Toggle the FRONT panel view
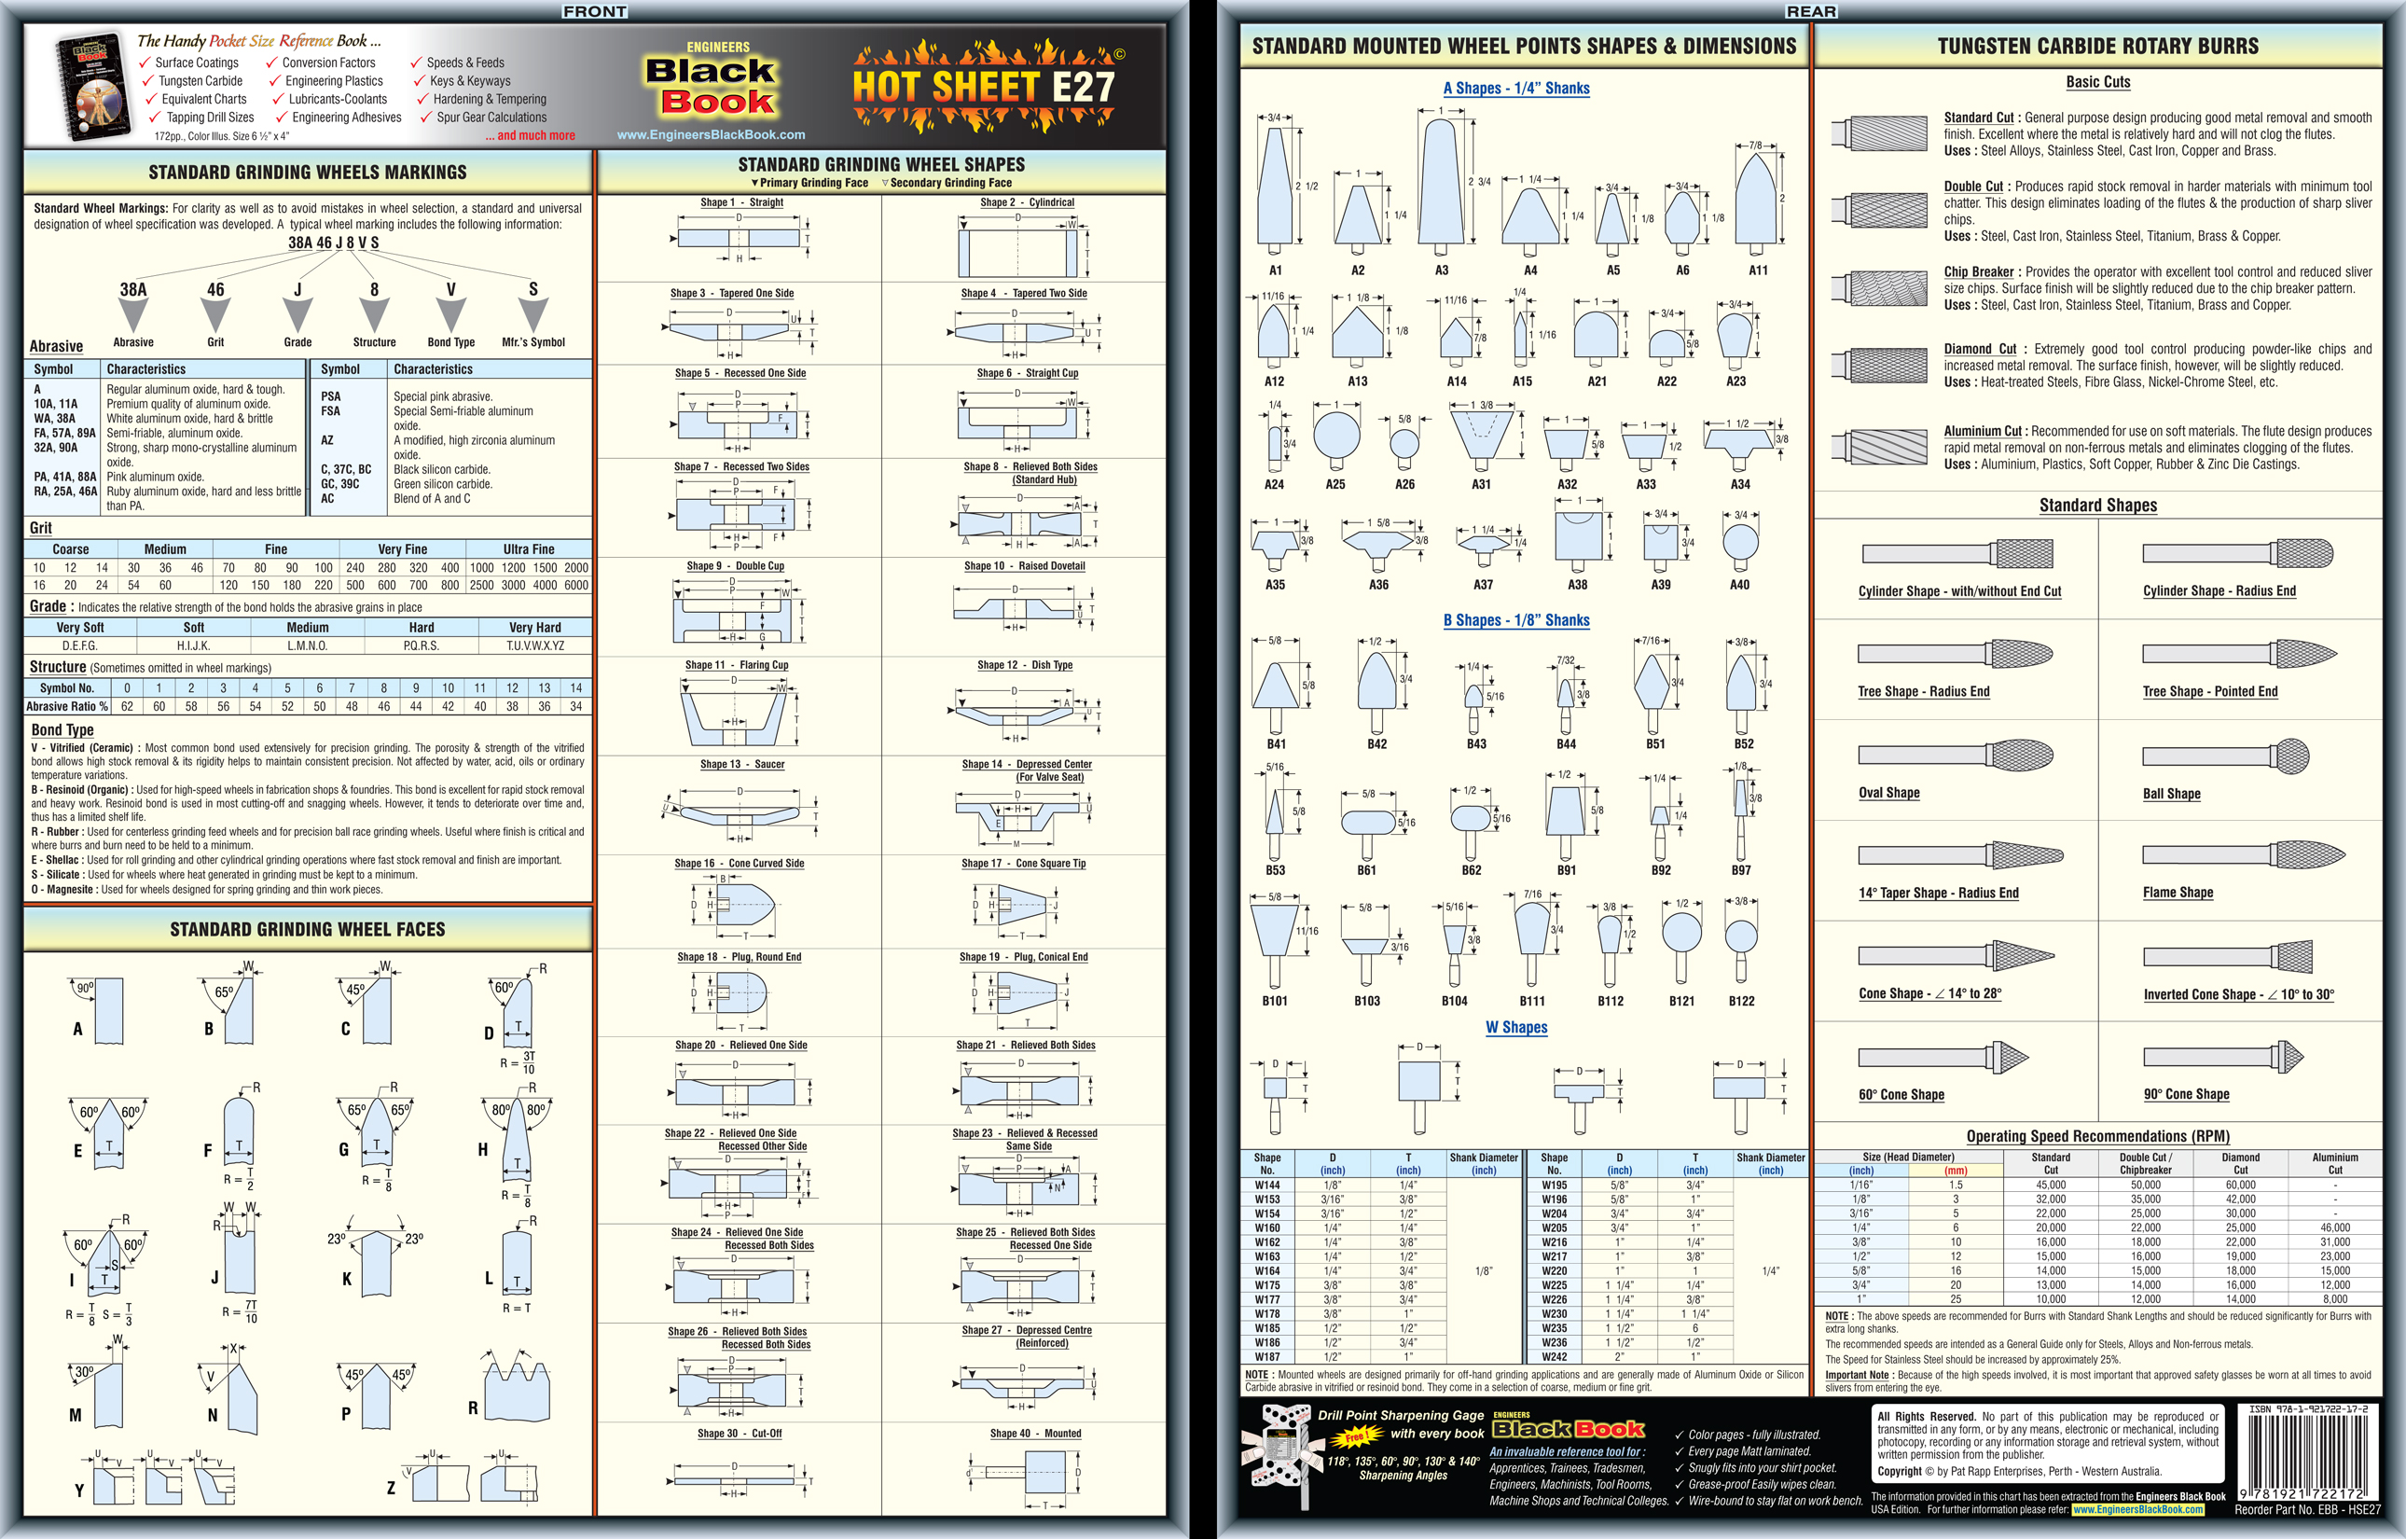 (x=603, y=14)
